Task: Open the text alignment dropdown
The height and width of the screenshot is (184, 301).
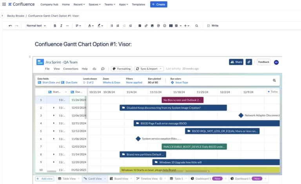Action: point(78,26)
